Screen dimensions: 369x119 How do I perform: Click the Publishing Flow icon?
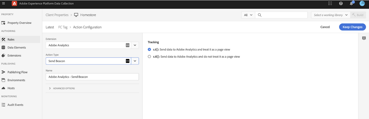pyautogui.click(x=4, y=72)
